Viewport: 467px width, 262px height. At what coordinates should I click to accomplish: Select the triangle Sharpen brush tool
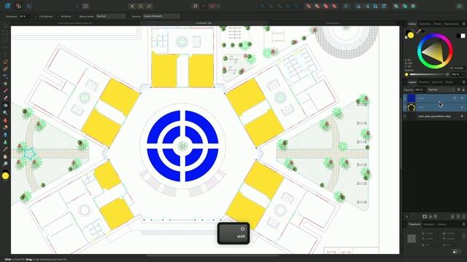[5, 142]
